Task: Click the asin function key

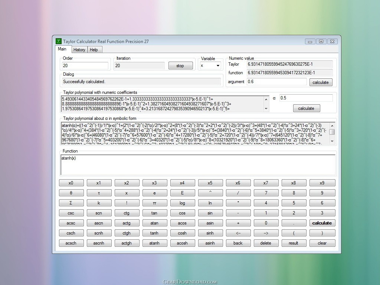Action: (210, 223)
